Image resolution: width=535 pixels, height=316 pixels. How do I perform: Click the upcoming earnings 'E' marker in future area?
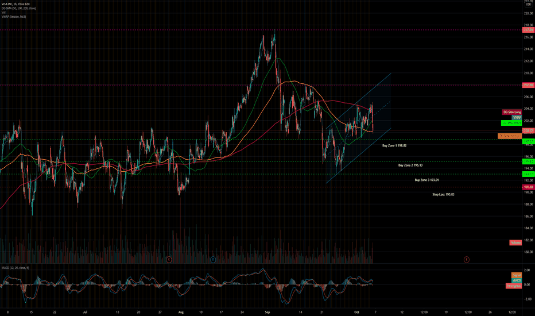[x=467, y=260]
